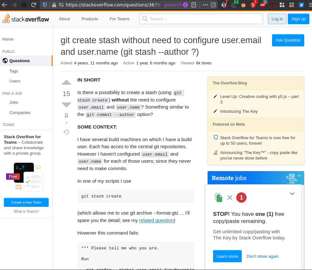
Task: Bookmark this question
Action: [66, 116]
